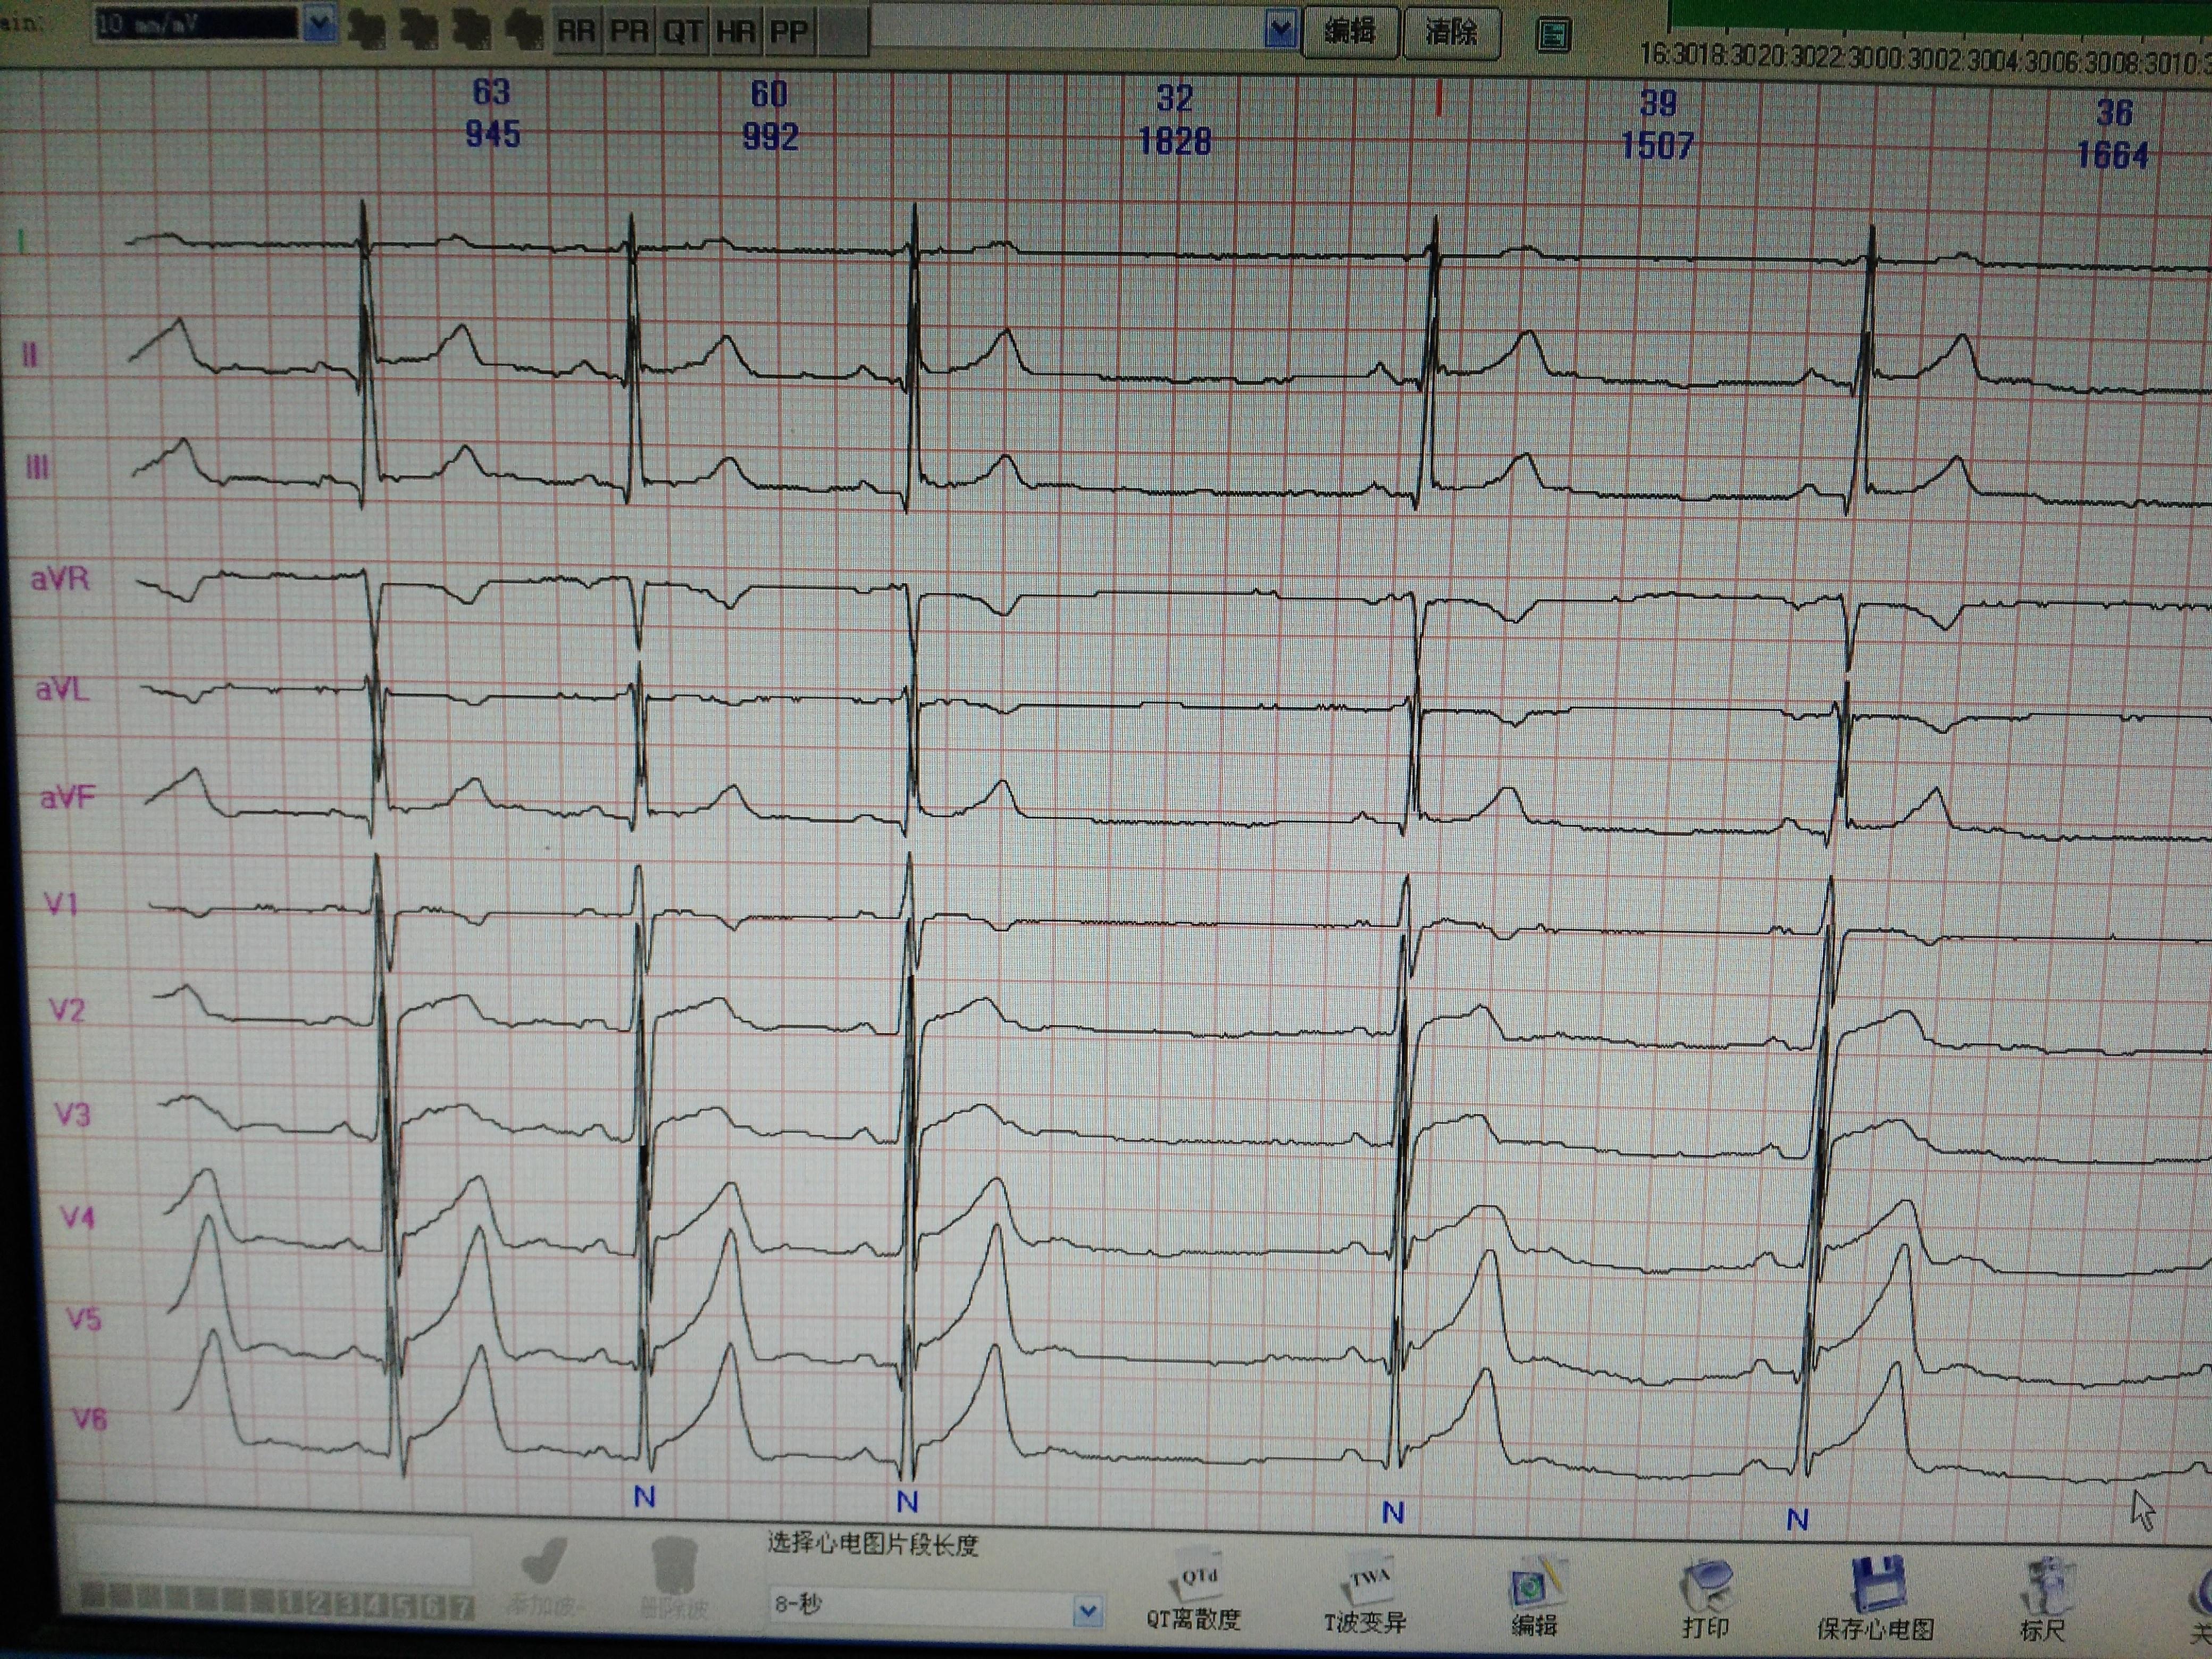Click the green progress bar at top right
This screenshot has height=1659, width=2212.
point(1940,14)
